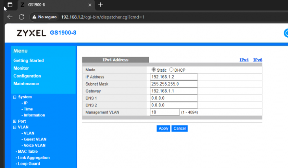Cancel the IPv4 address changes
This screenshot has height=168, width=288.
pos(180,128)
